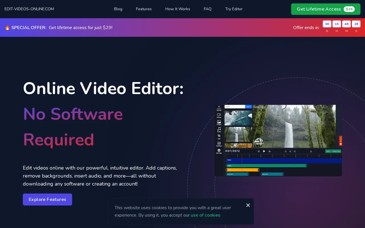Select the scissors cut tool
Image resolution: width=365 pixels, height=228 pixels.
click(x=311, y=151)
